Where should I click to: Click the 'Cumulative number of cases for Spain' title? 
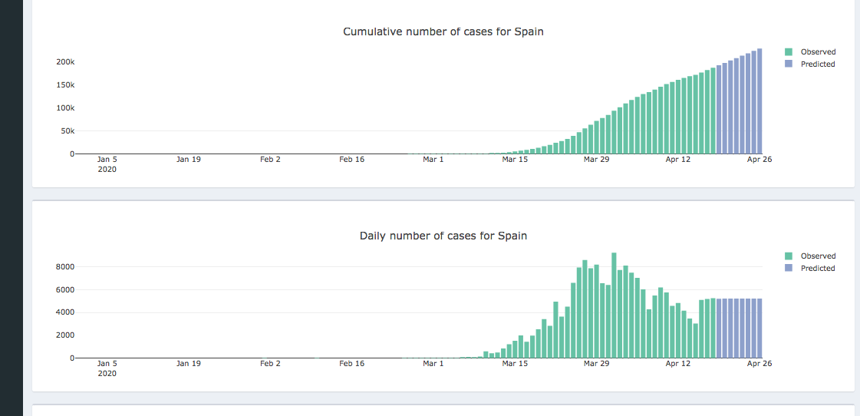(443, 31)
